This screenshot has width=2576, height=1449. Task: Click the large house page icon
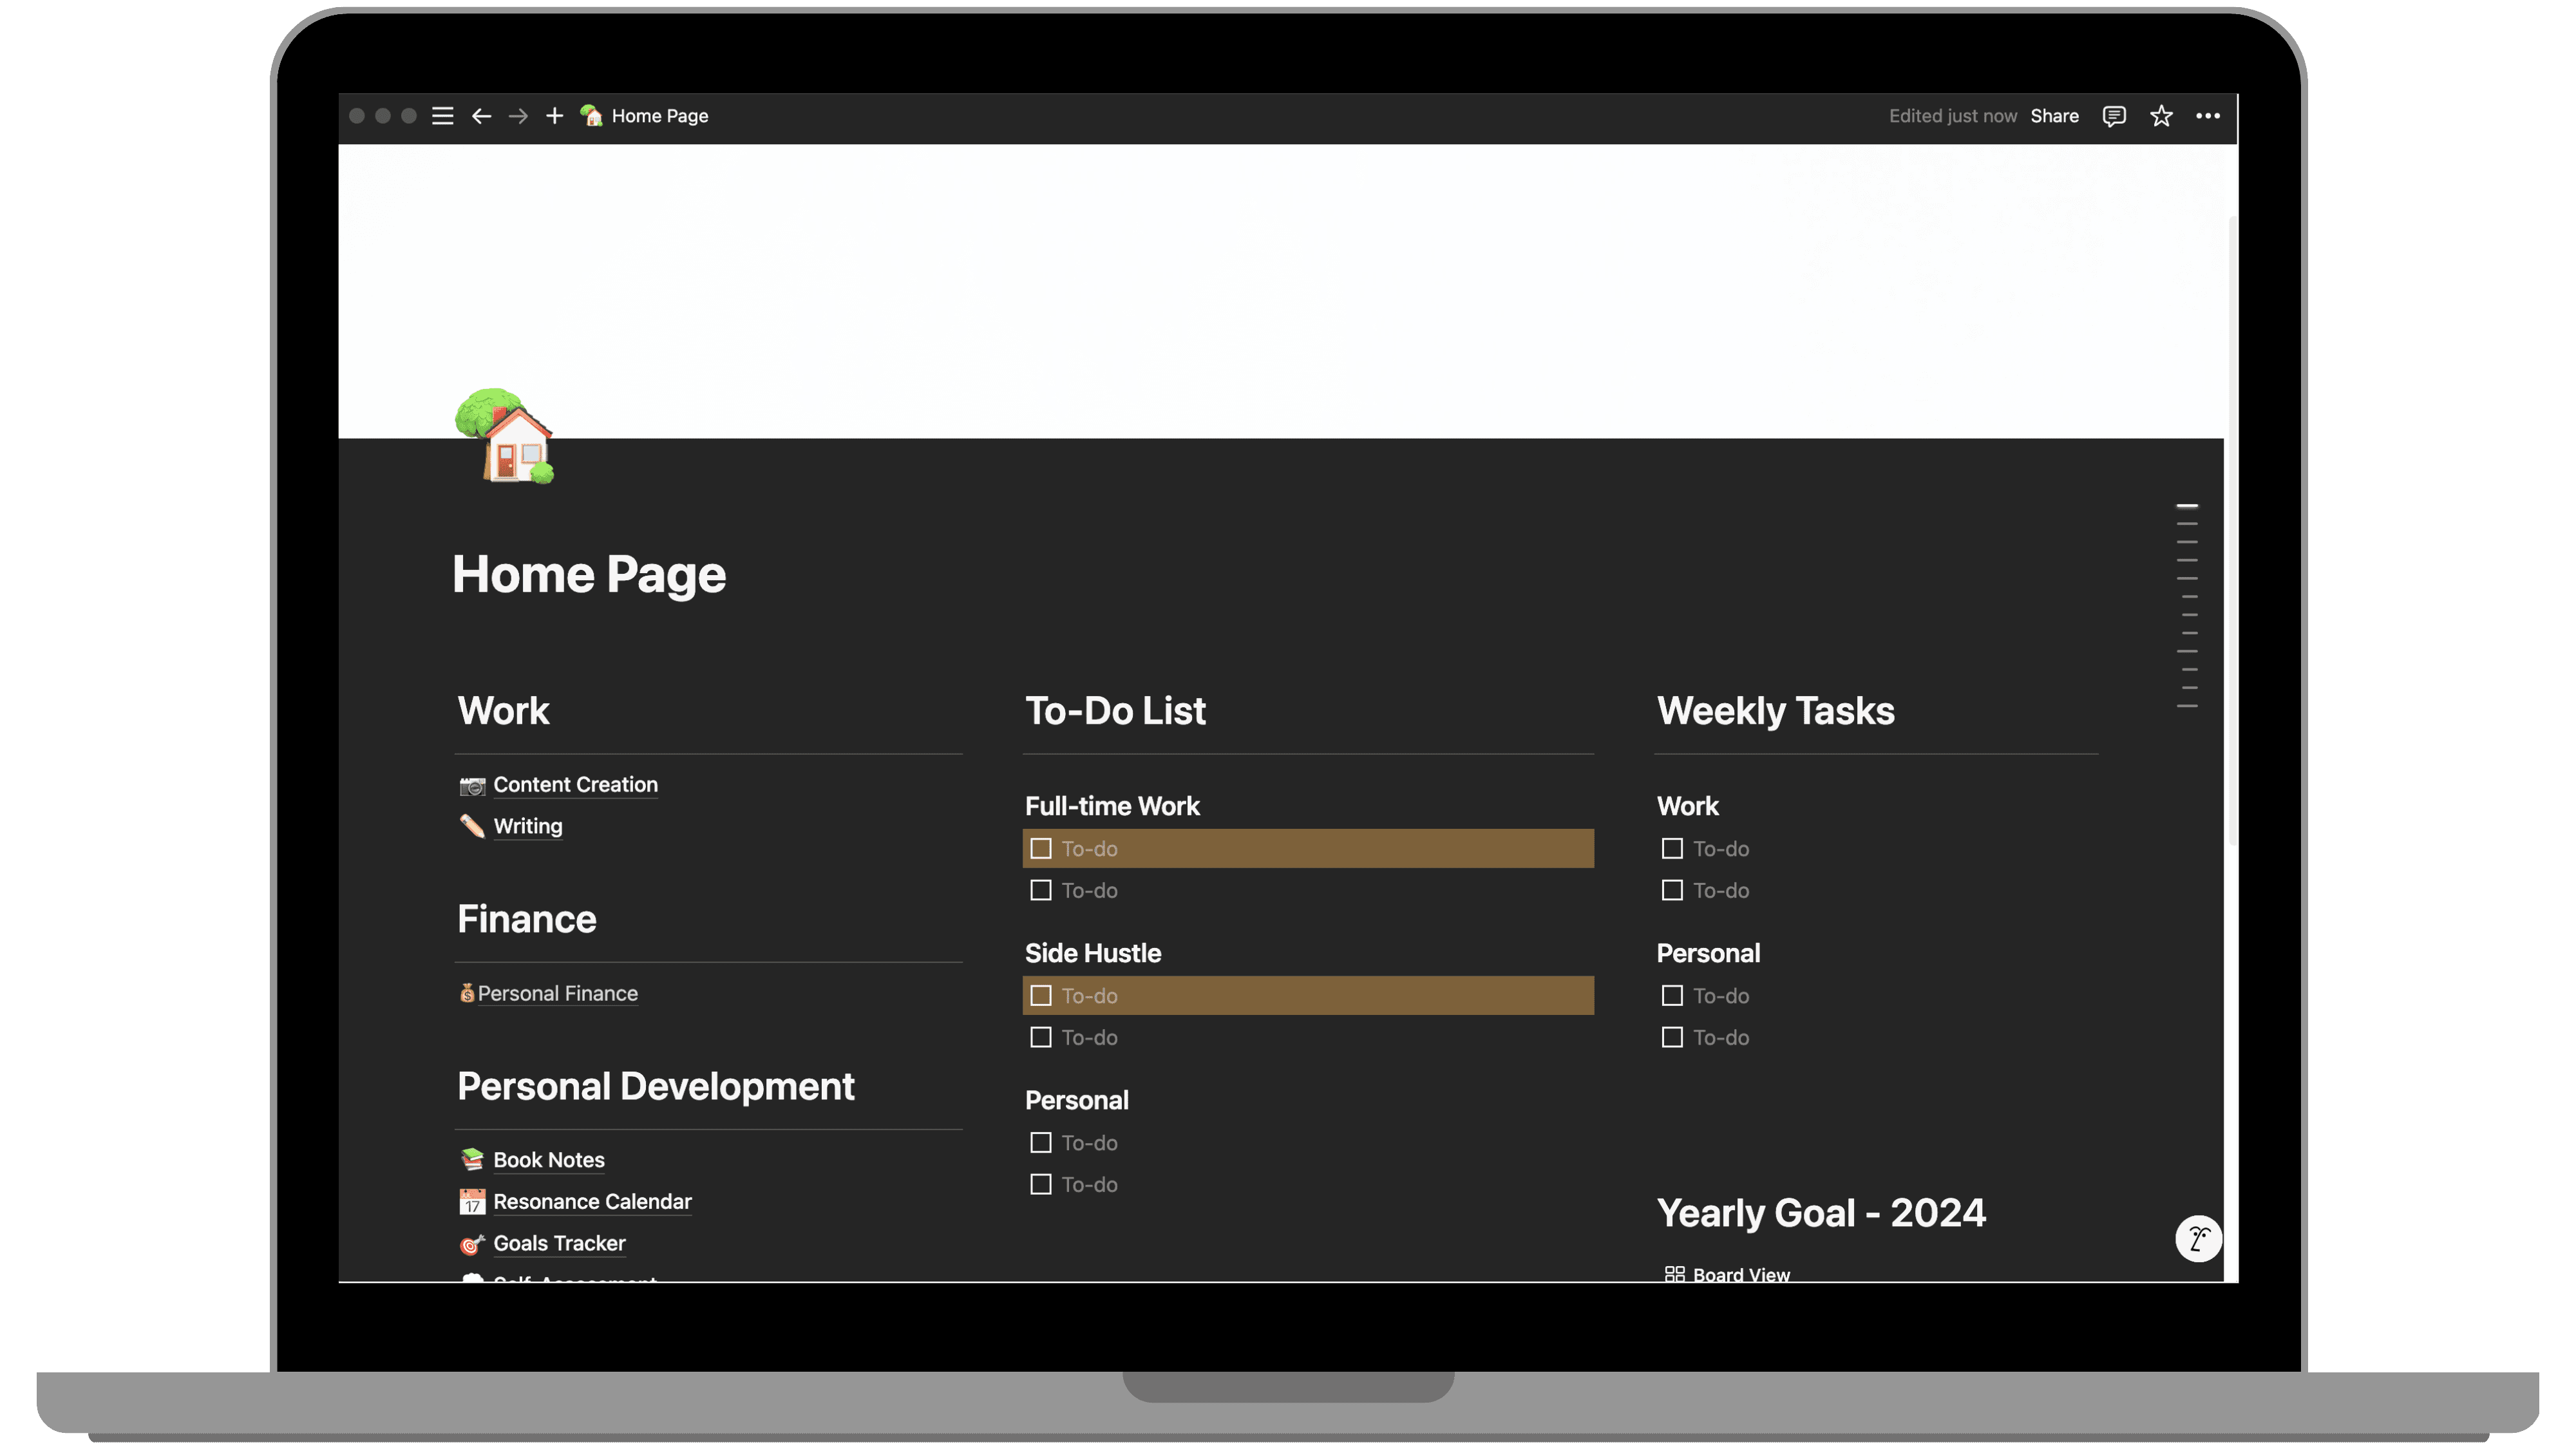504,436
